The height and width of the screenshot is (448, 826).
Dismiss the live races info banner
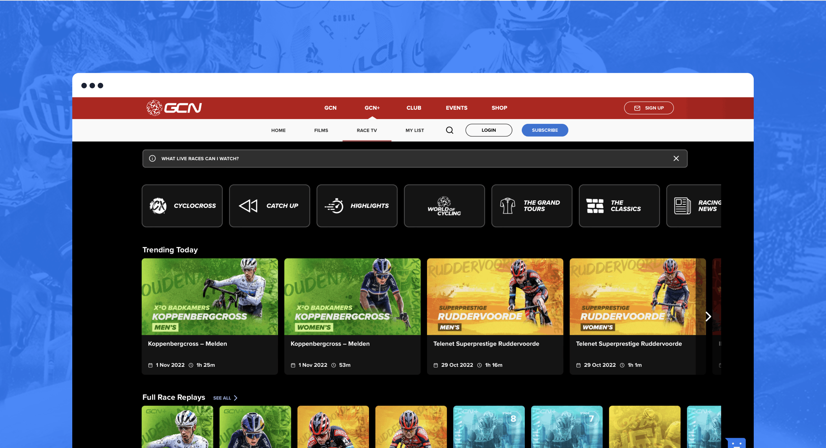[x=676, y=158]
